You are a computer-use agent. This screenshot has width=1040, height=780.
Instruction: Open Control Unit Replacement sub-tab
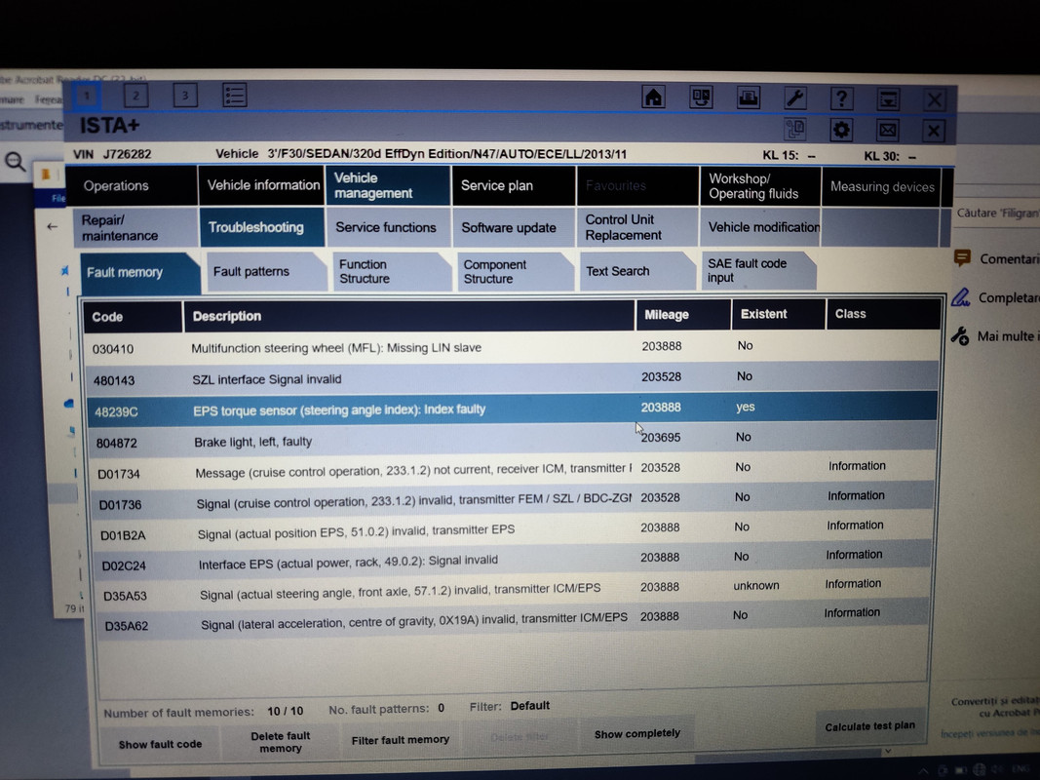637,227
